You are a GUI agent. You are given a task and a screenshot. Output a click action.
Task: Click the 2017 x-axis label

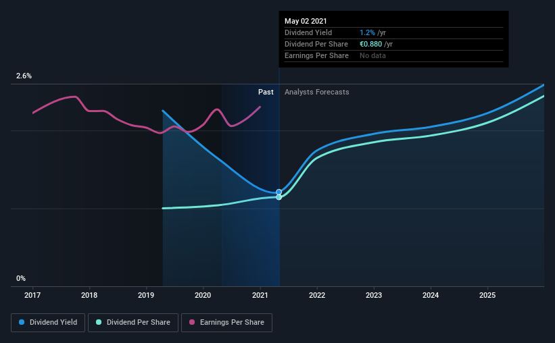click(x=32, y=295)
